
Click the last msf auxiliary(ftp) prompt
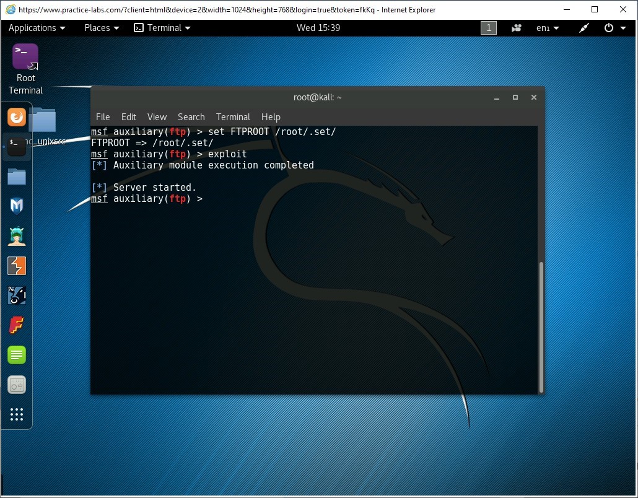pyautogui.click(x=147, y=199)
